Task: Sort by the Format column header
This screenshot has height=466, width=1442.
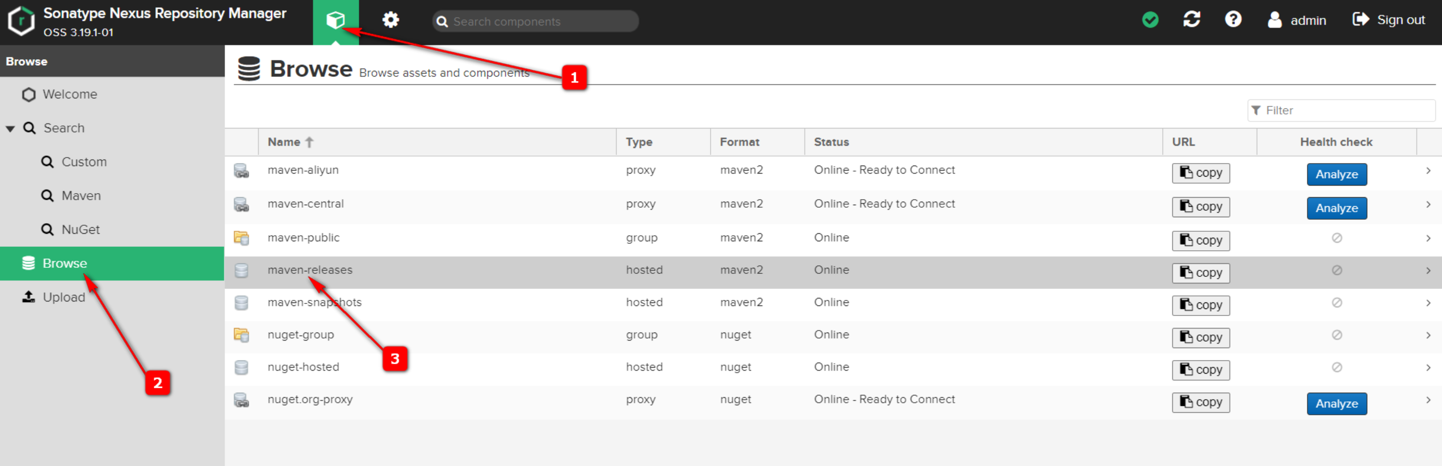Action: point(757,142)
